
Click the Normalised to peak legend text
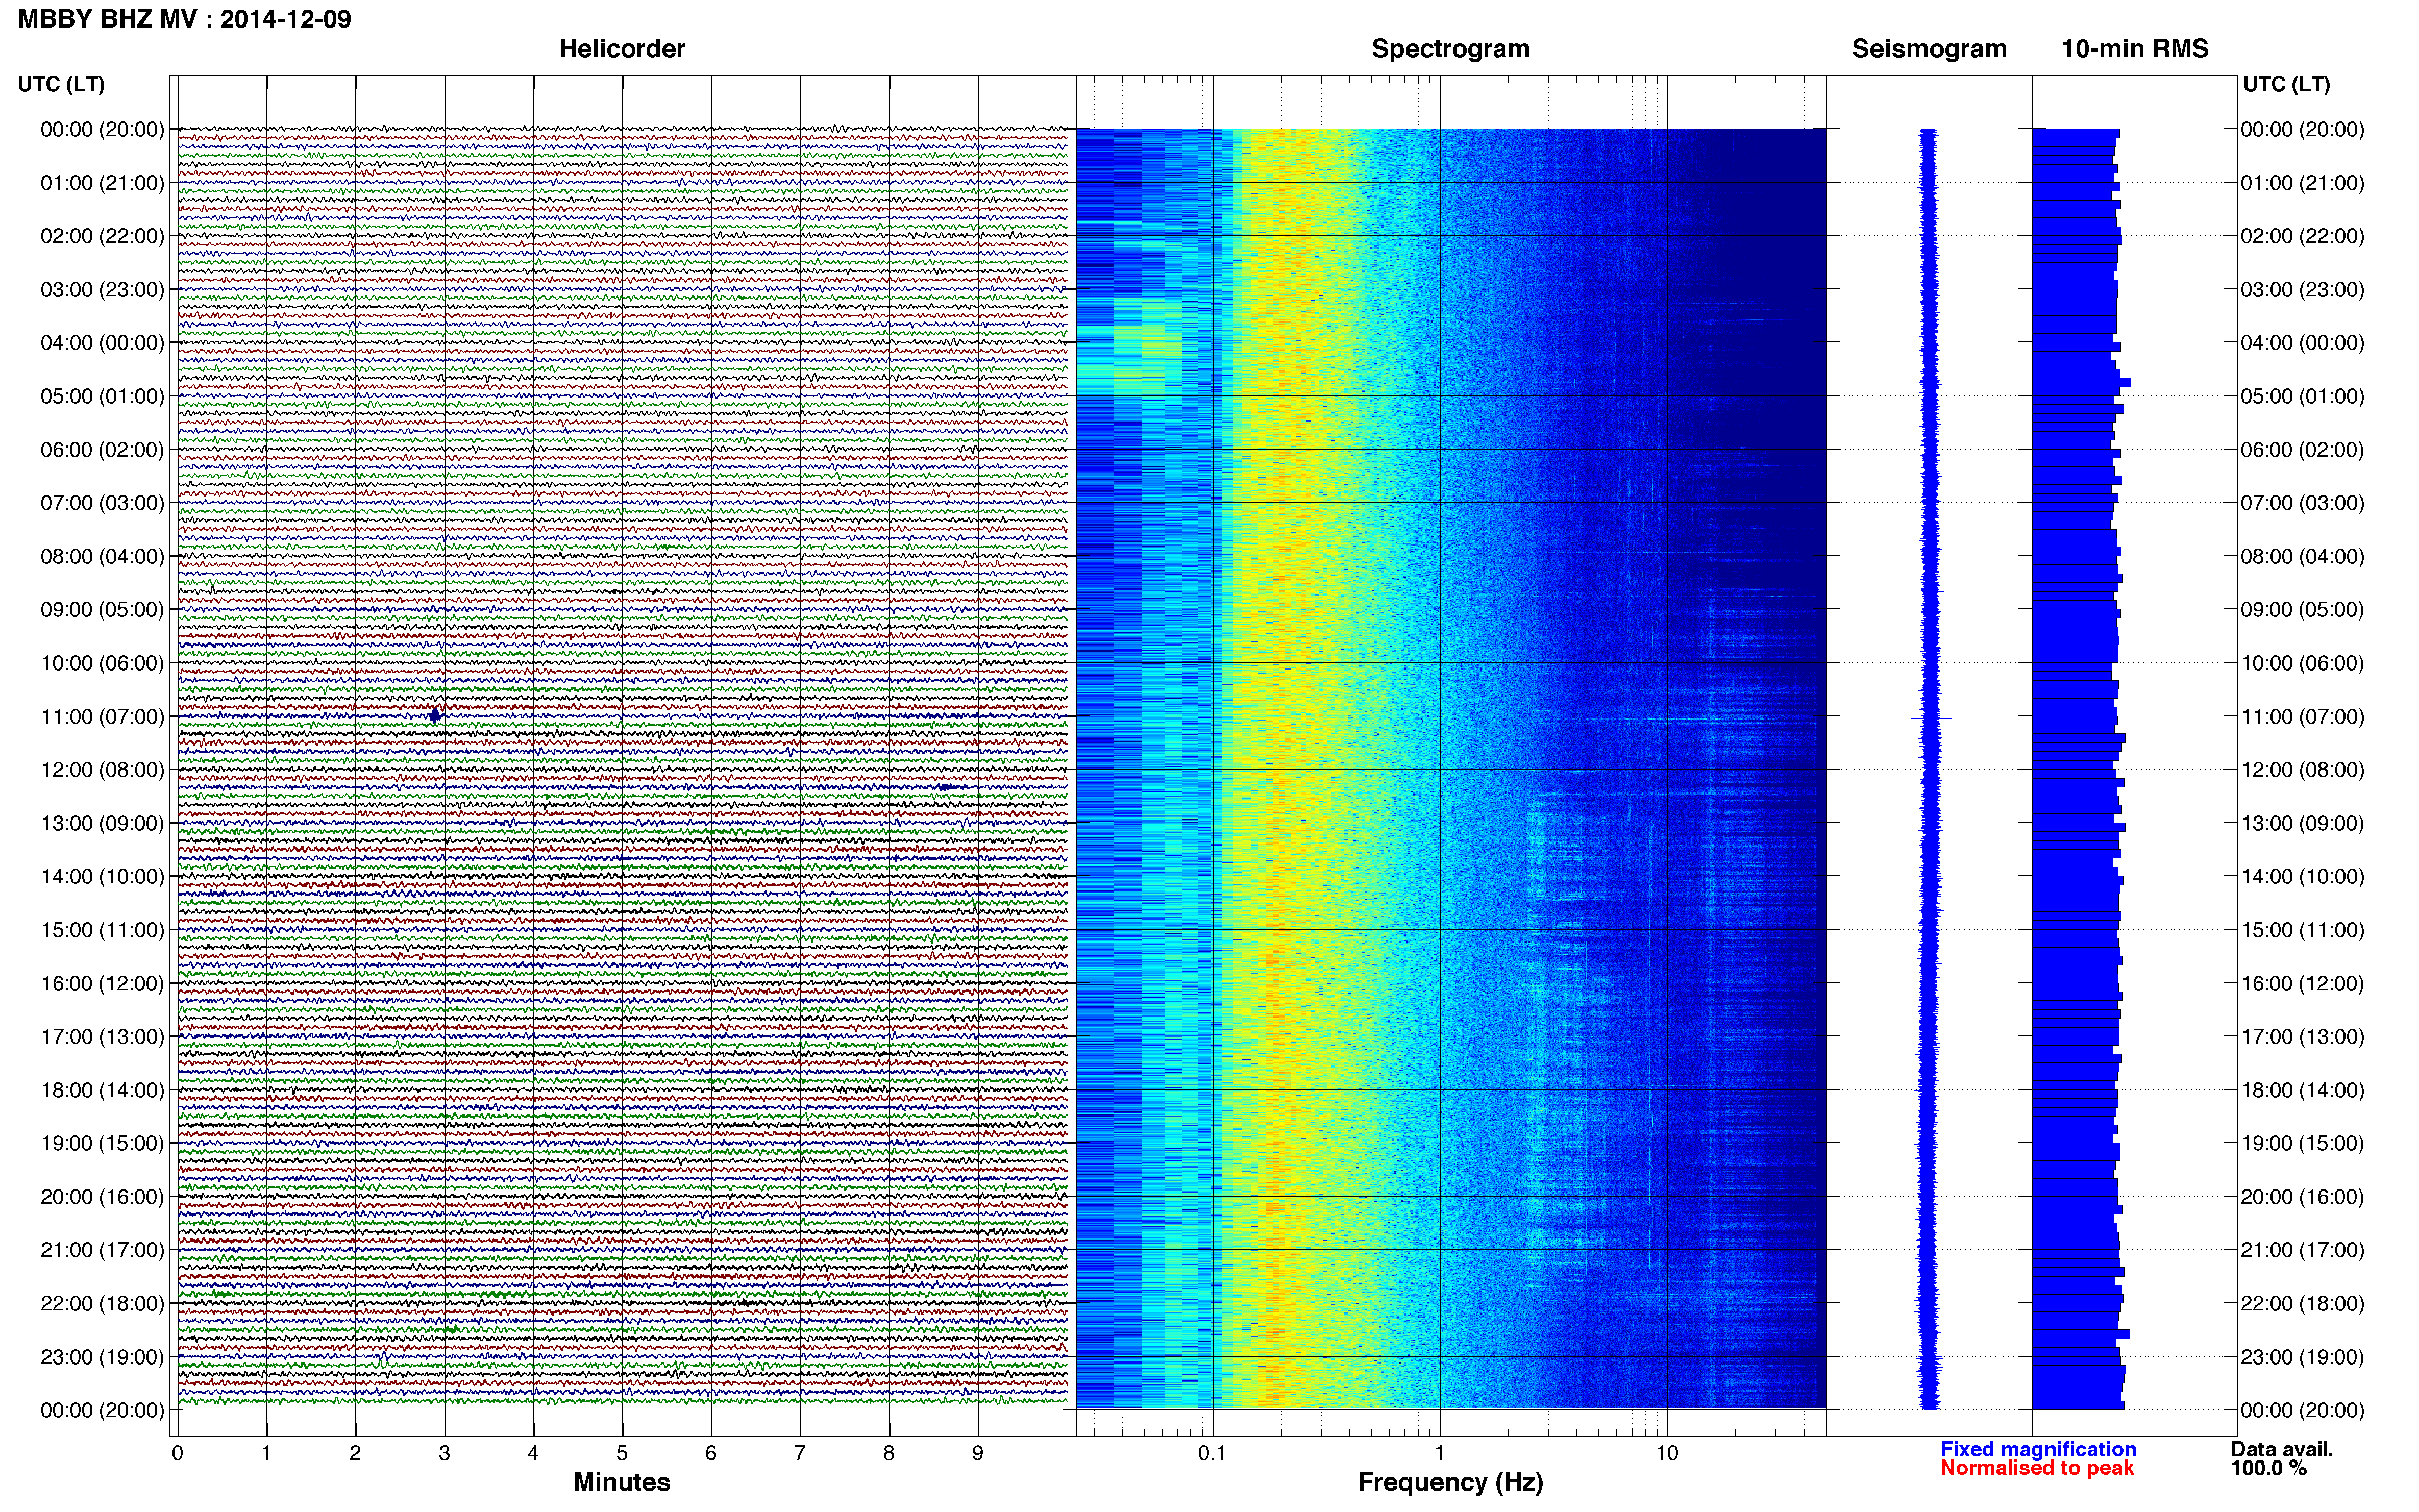[2037, 1468]
